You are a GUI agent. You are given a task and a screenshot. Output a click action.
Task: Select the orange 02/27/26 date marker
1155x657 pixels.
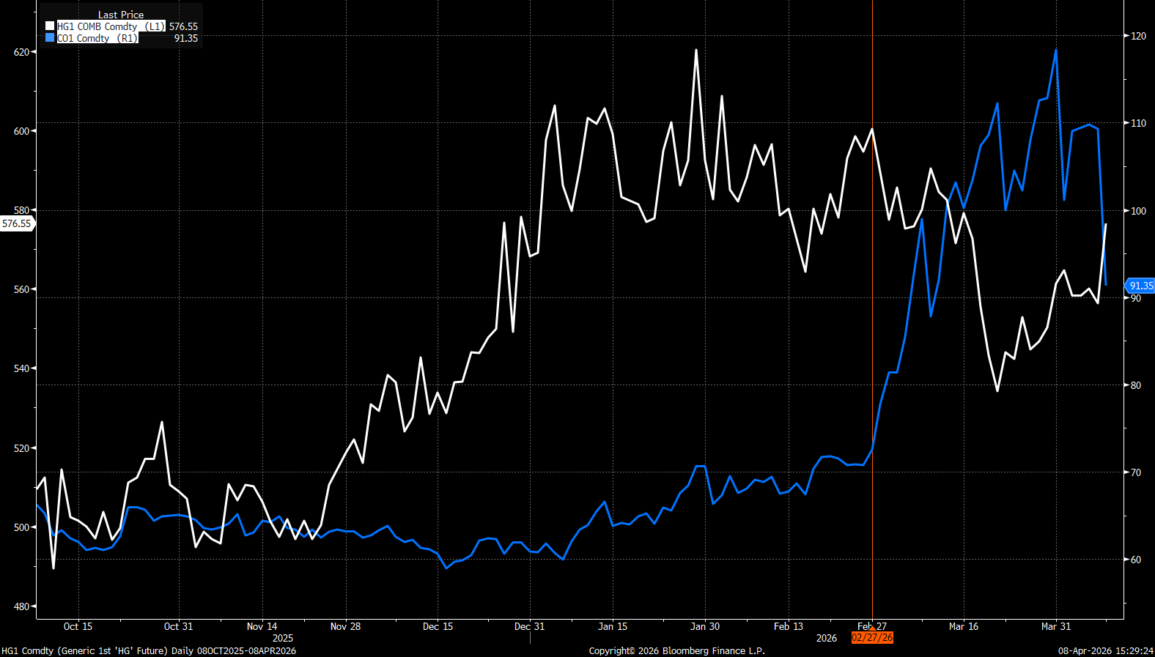pos(872,638)
